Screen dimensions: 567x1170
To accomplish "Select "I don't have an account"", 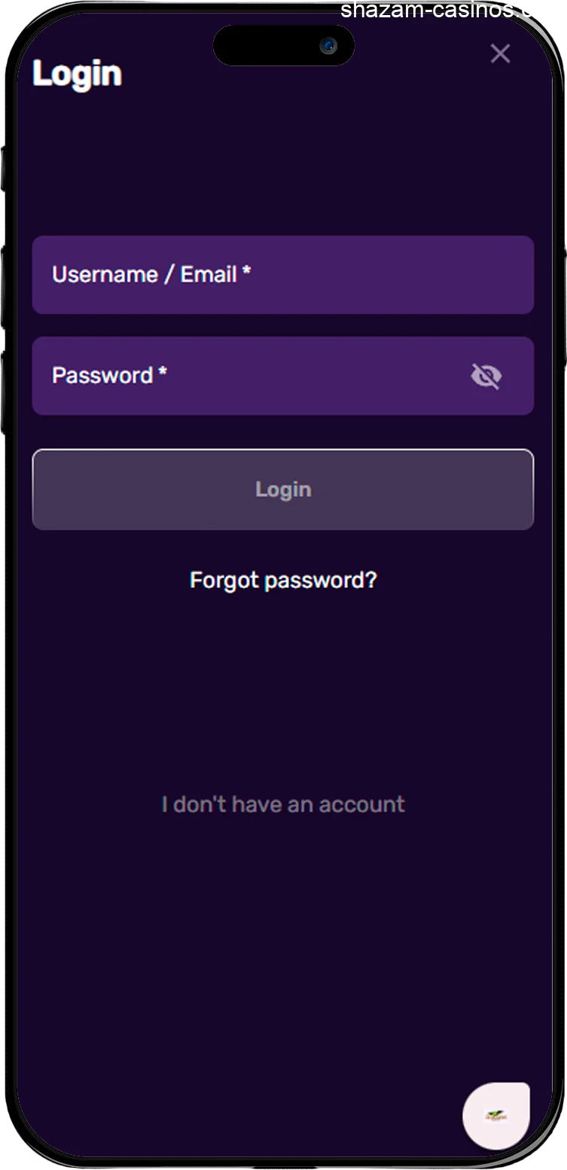I will tap(283, 804).
